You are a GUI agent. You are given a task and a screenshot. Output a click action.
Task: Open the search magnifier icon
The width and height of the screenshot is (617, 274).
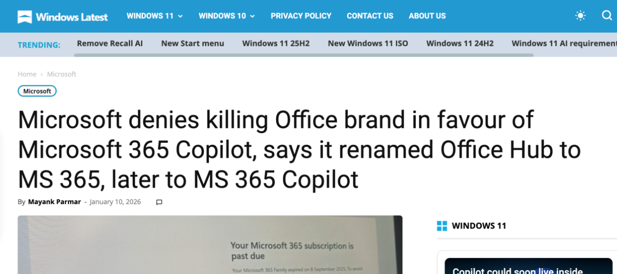point(607,16)
